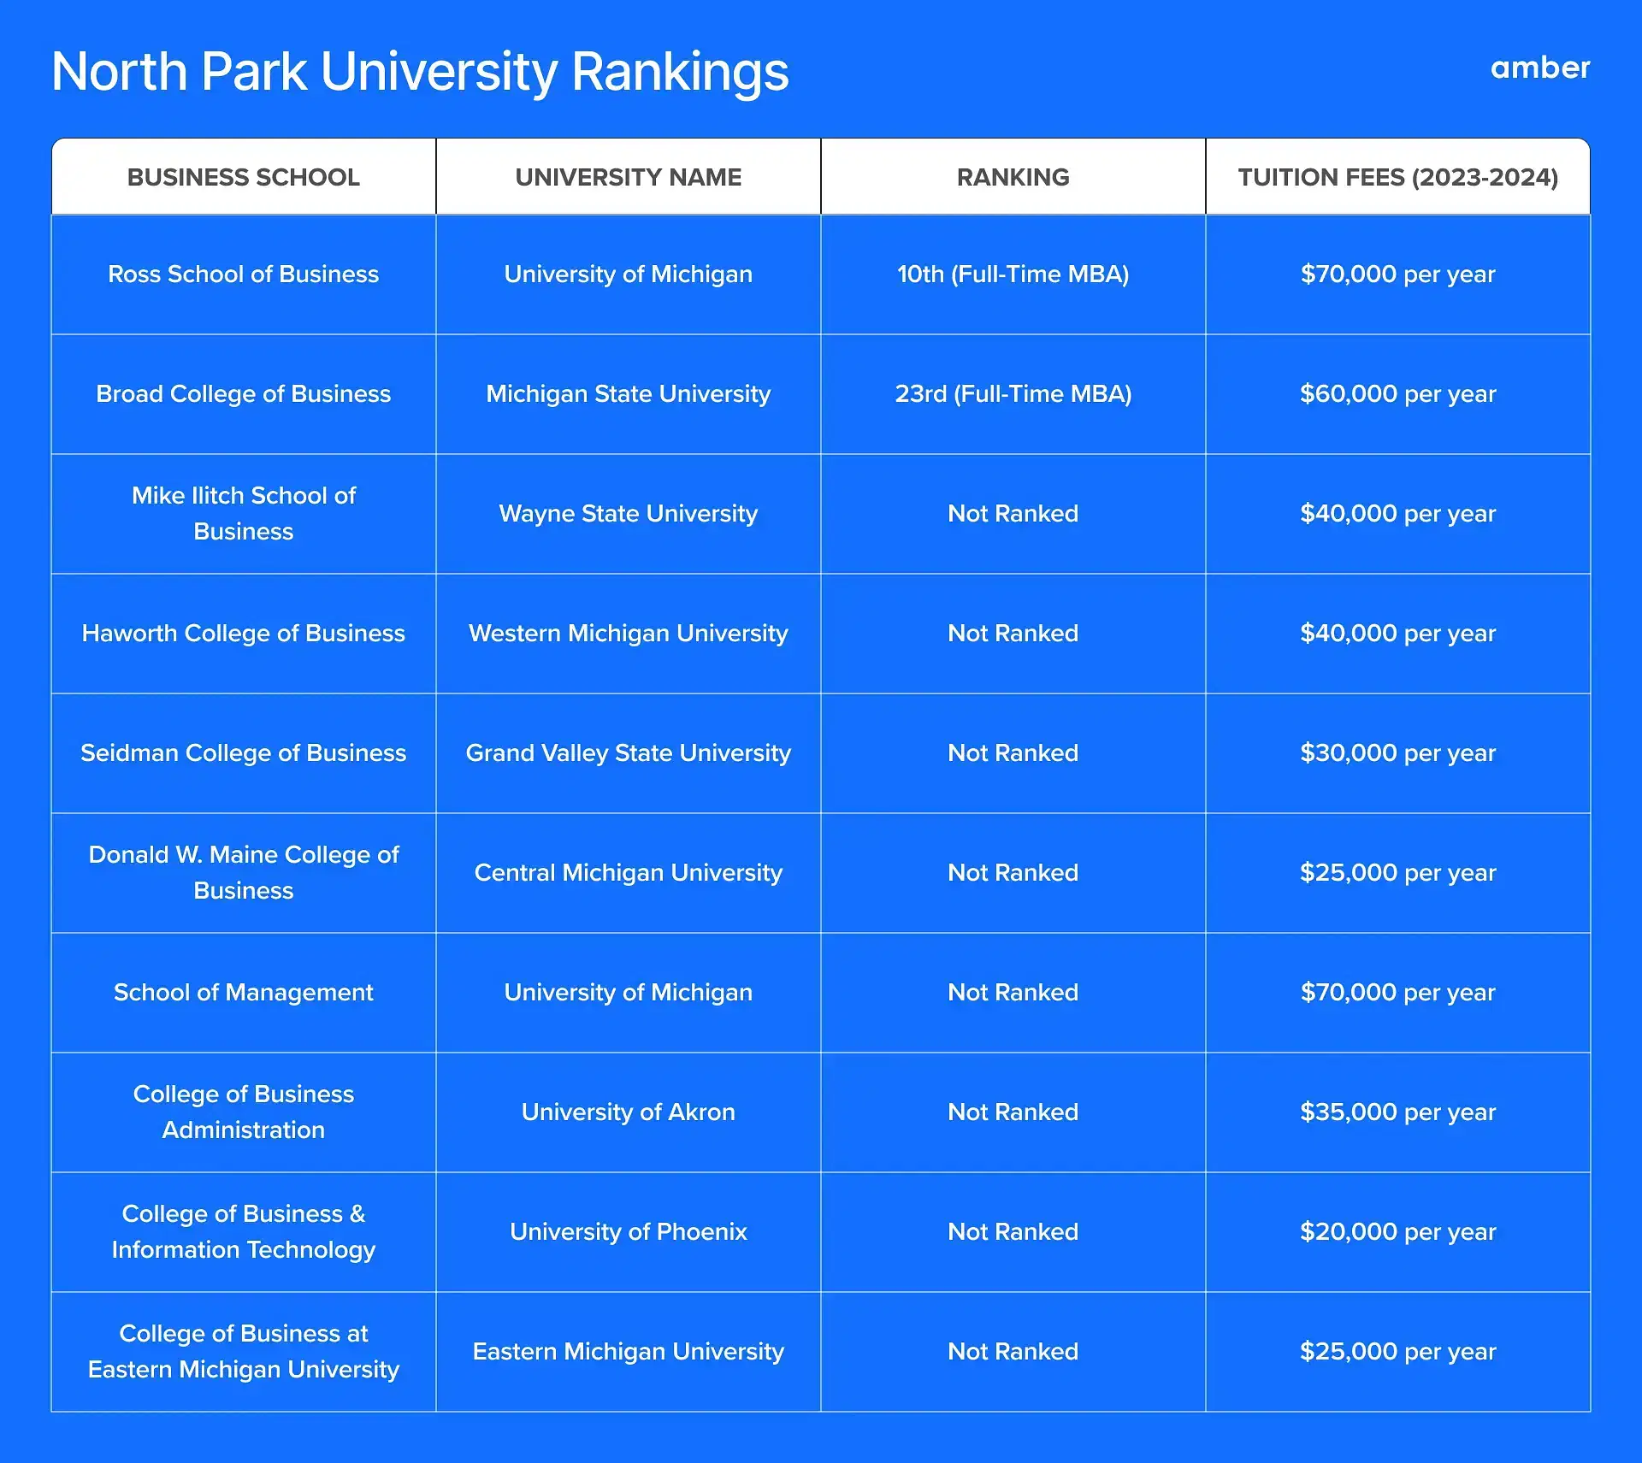This screenshot has width=1642, height=1463.
Task: Click the Western Michigan University cell
Action: (629, 633)
